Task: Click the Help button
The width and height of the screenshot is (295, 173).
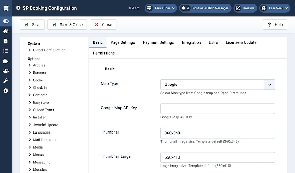Action: 275,25
